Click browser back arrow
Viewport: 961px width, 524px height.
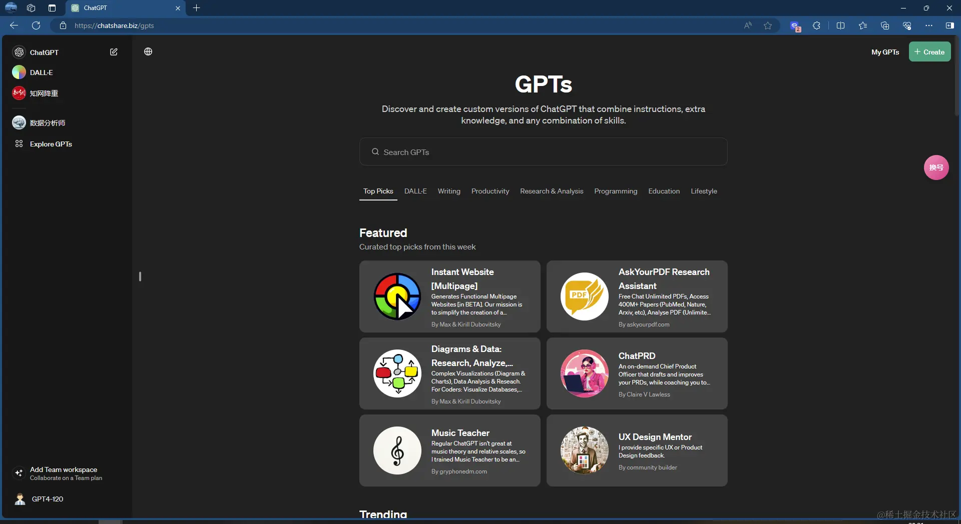14,25
